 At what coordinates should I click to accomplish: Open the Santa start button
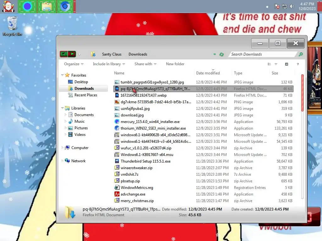[x=8, y=6]
